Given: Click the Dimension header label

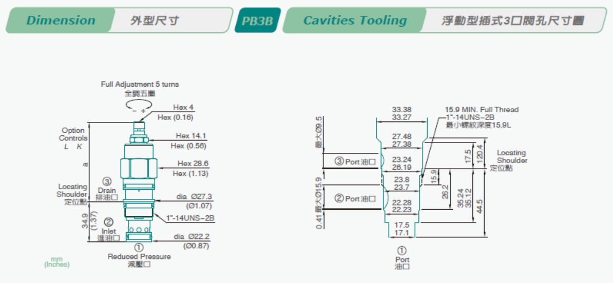Looking at the screenshot, I should (61, 21).
